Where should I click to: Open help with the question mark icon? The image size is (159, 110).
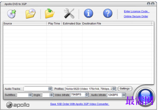(x=108, y=13)
